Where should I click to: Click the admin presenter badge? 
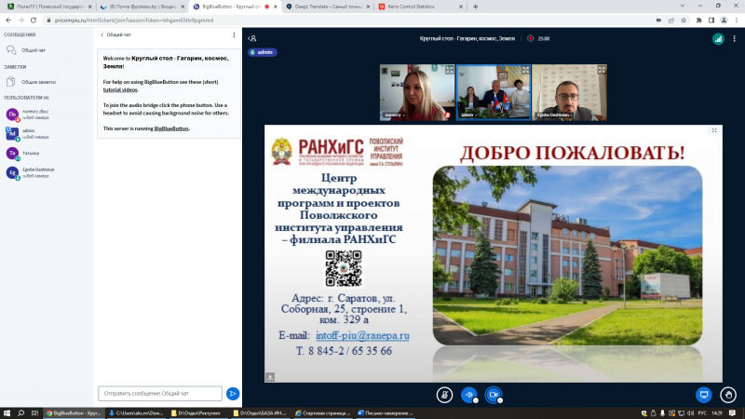pos(263,52)
